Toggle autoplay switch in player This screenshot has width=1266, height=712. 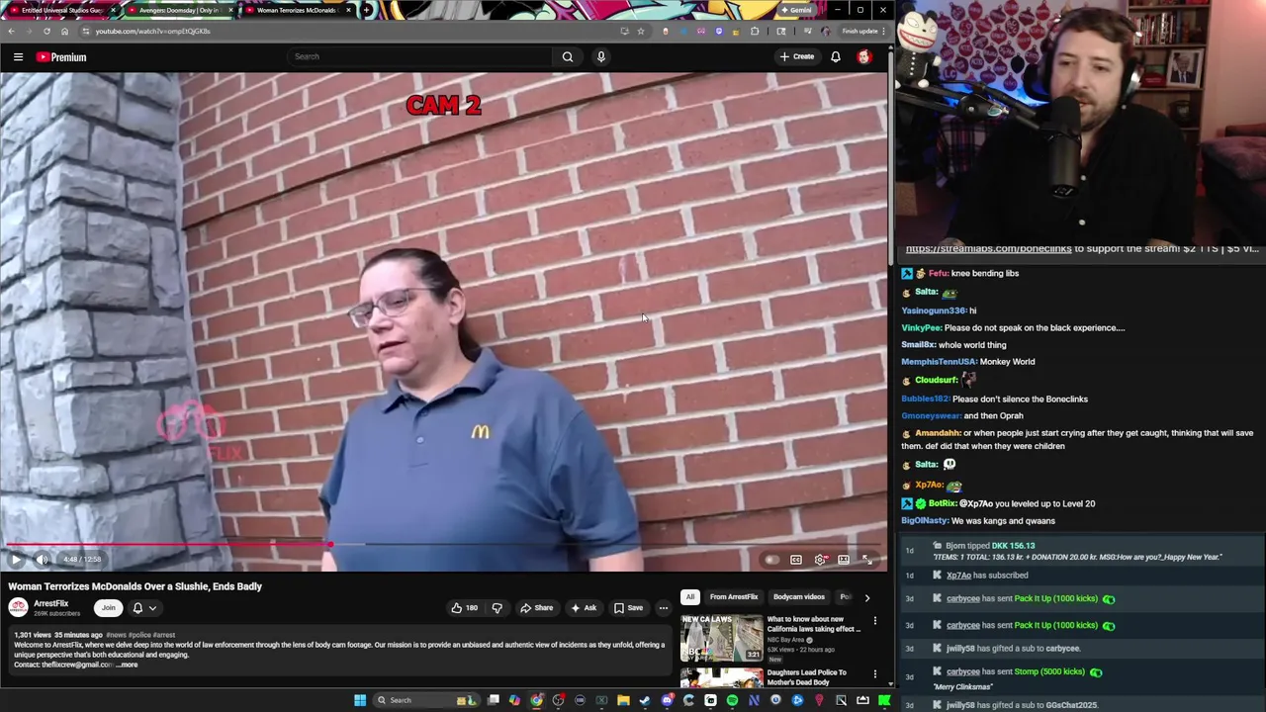tap(771, 560)
